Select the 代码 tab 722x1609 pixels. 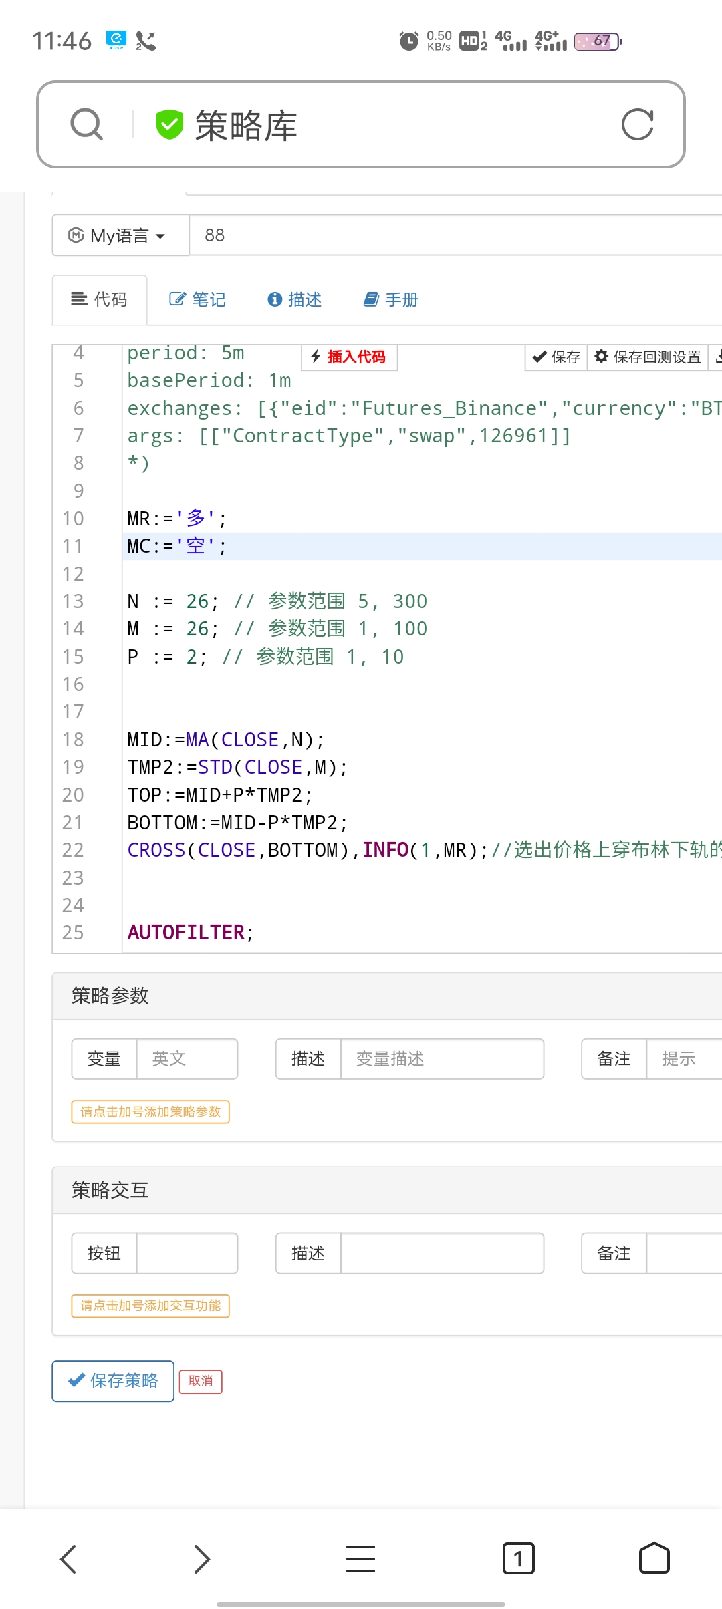click(x=100, y=299)
